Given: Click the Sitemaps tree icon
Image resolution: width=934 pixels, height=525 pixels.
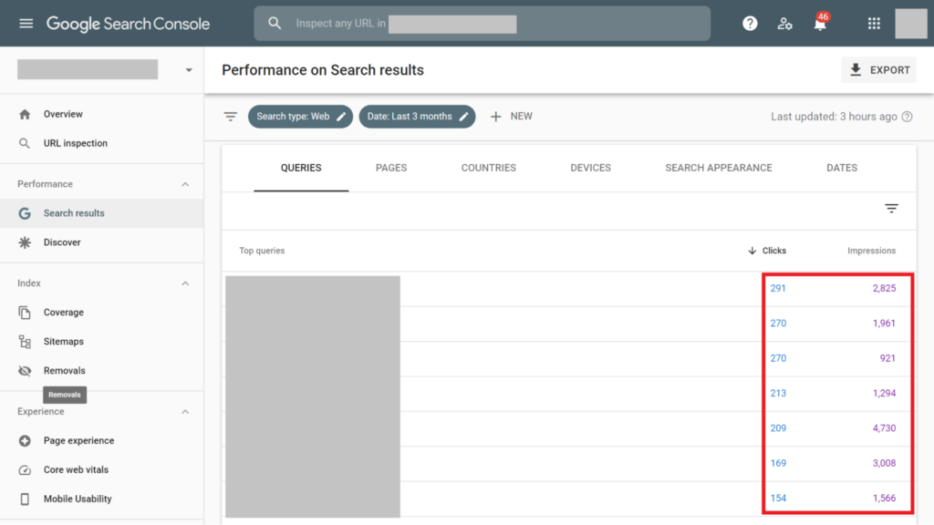Looking at the screenshot, I should pos(25,342).
